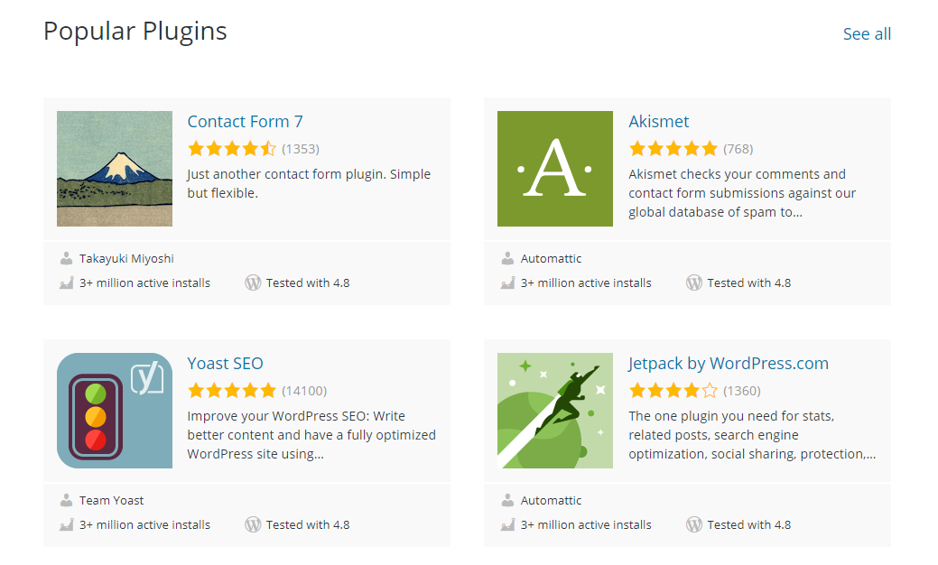Screen dimensions: 938x565
Task: Click the Contact Form 7 Mount Fuji icon
Action: point(115,169)
